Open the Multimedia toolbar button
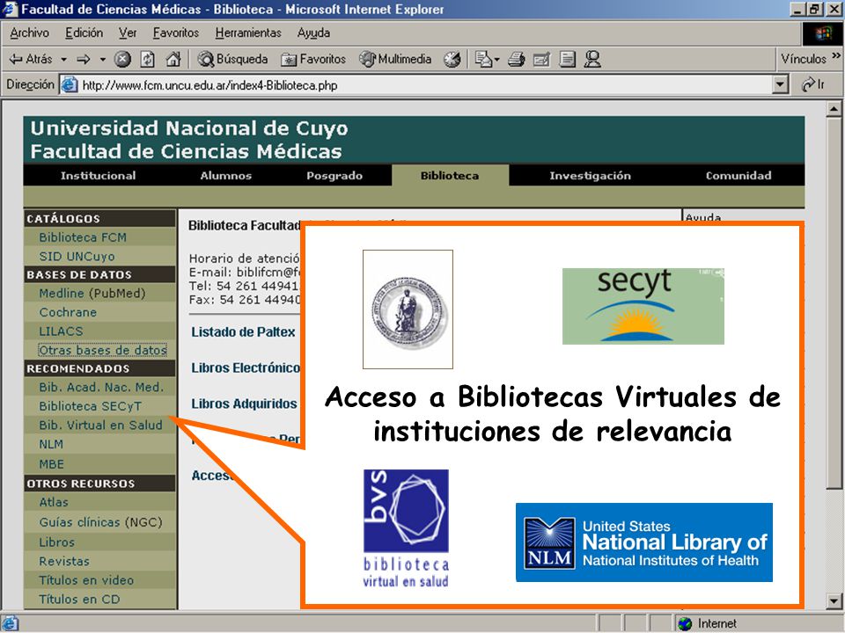The height and width of the screenshot is (633, 845). (396, 59)
